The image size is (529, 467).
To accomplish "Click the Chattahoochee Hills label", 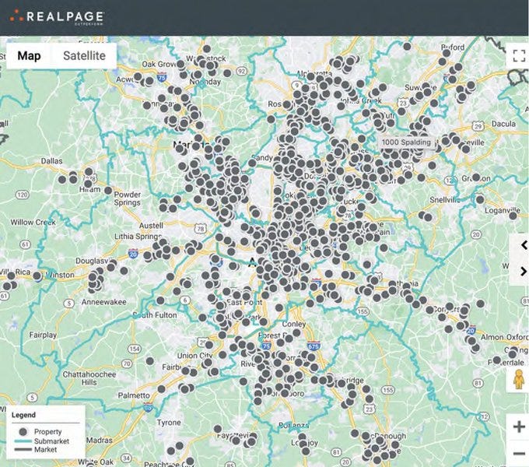I will (89, 378).
